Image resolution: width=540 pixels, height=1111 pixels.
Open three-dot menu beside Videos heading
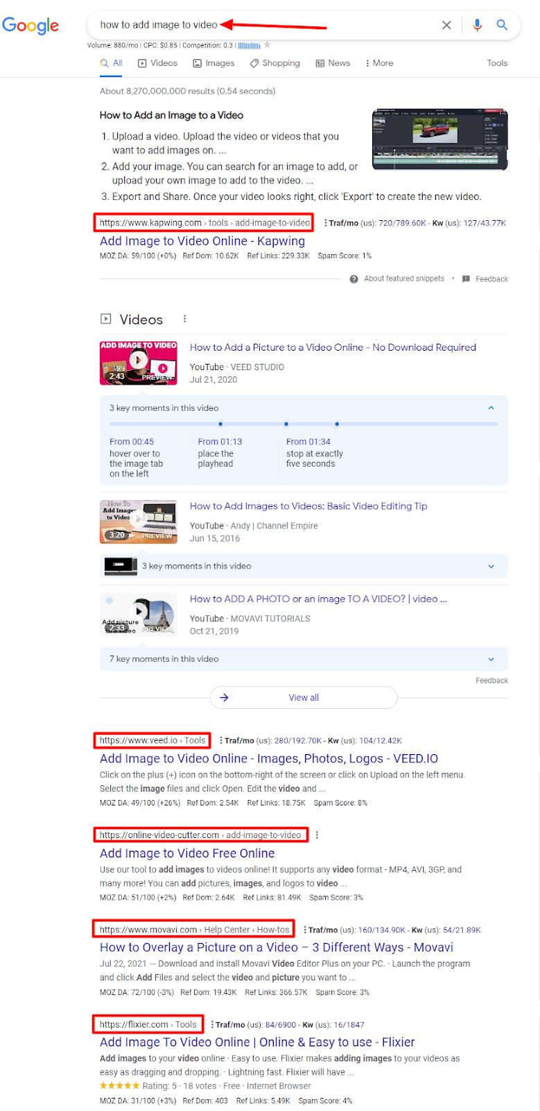(184, 319)
